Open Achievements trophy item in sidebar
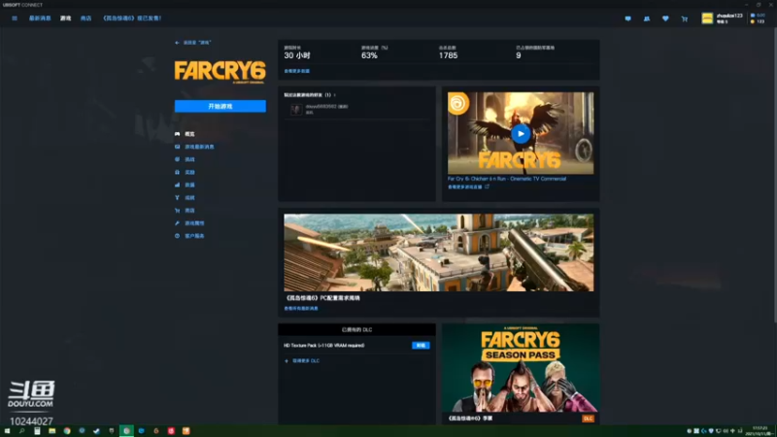Screen dimensions: 777x437 [185, 198]
